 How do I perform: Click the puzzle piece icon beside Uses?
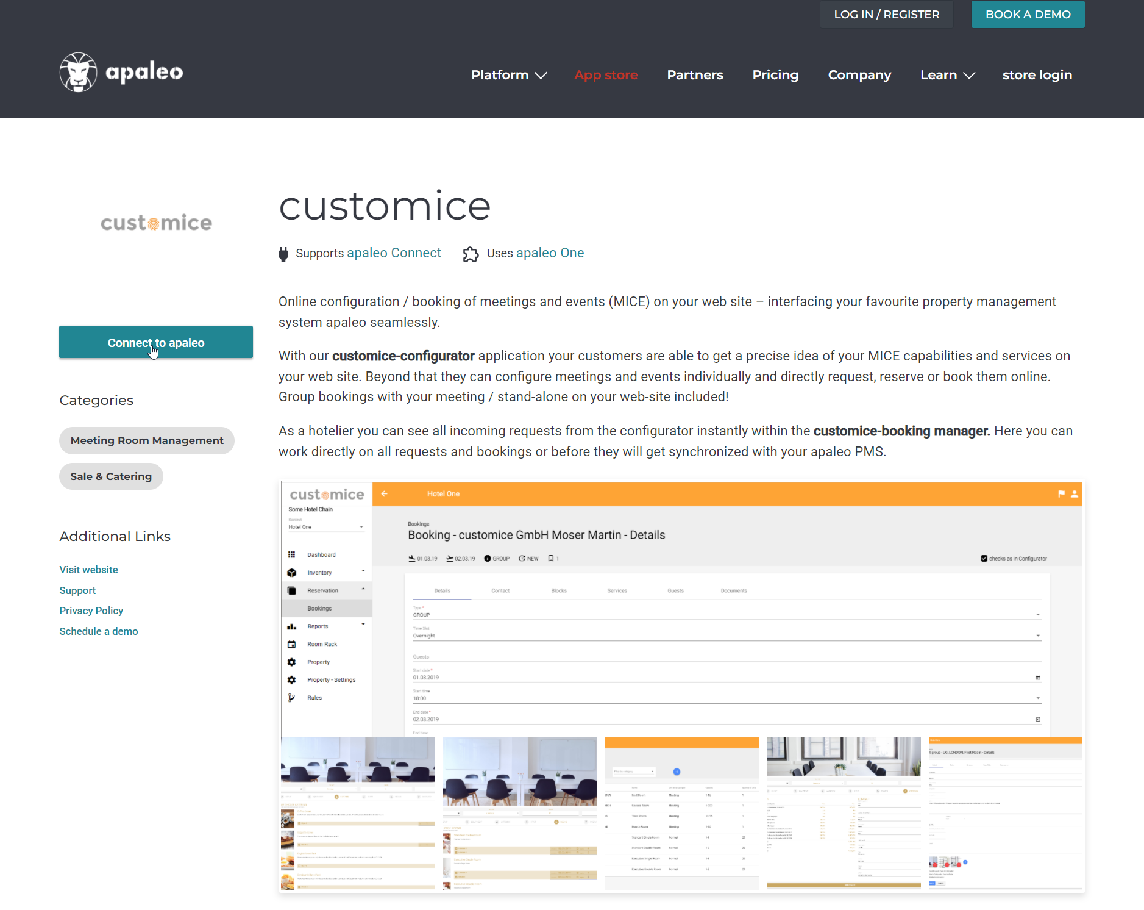pos(471,254)
